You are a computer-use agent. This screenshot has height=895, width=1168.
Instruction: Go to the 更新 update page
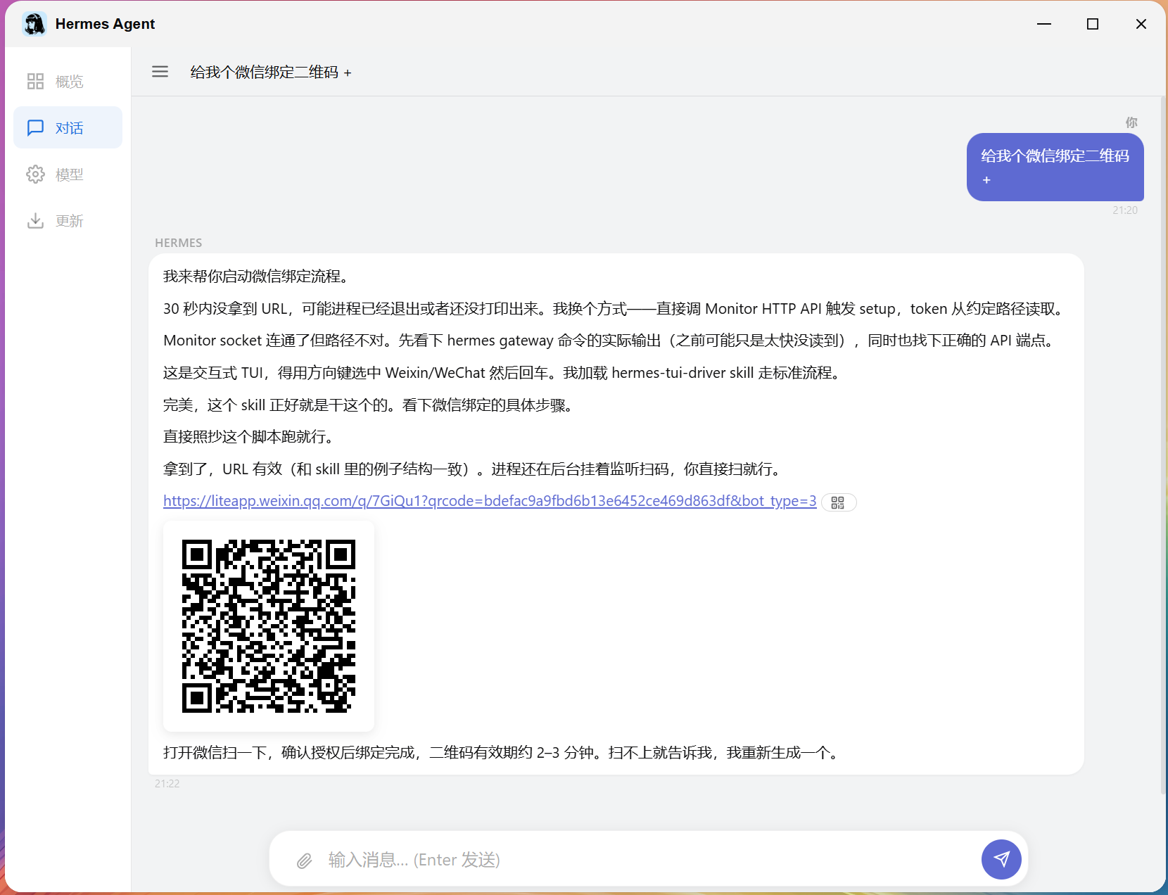(x=68, y=221)
